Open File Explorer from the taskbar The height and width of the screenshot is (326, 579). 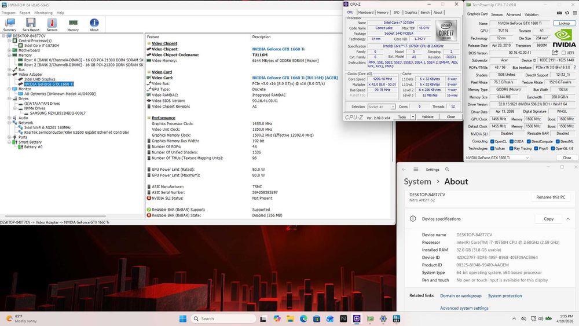290,318
